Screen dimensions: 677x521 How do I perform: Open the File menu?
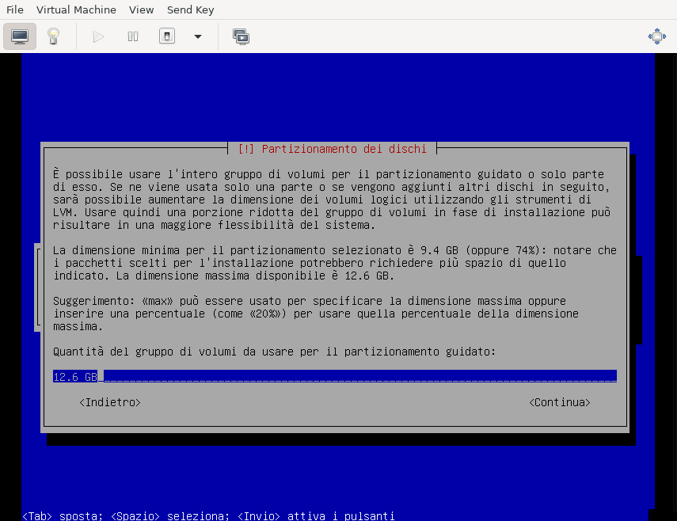click(x=15, y=10)
